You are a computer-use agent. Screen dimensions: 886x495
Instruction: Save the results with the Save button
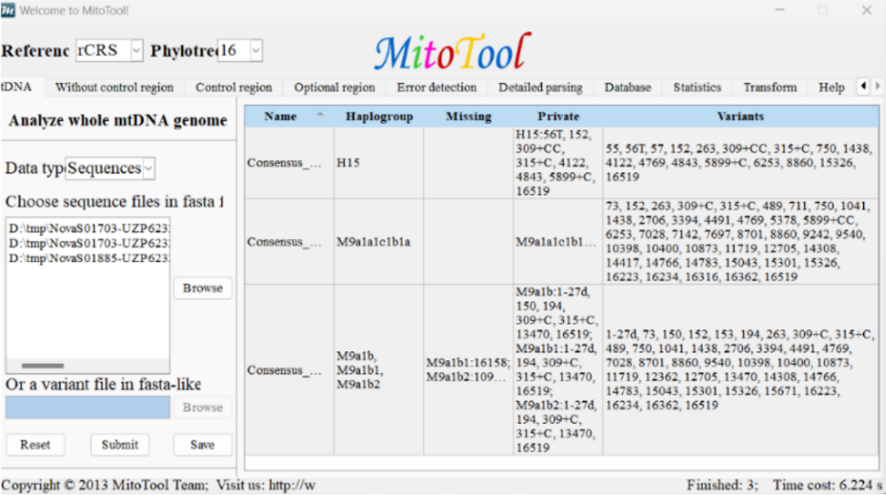pos(202,445)
